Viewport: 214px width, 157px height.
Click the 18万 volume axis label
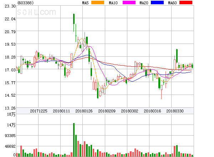pos(11,114)
